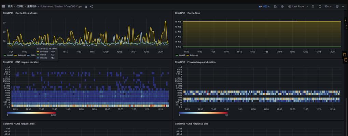Image resolution: width=348 pixels, height=136 pixels.
Task: Click the 12:00 time label in Cache Hits chart
Action: click(106, 52)
